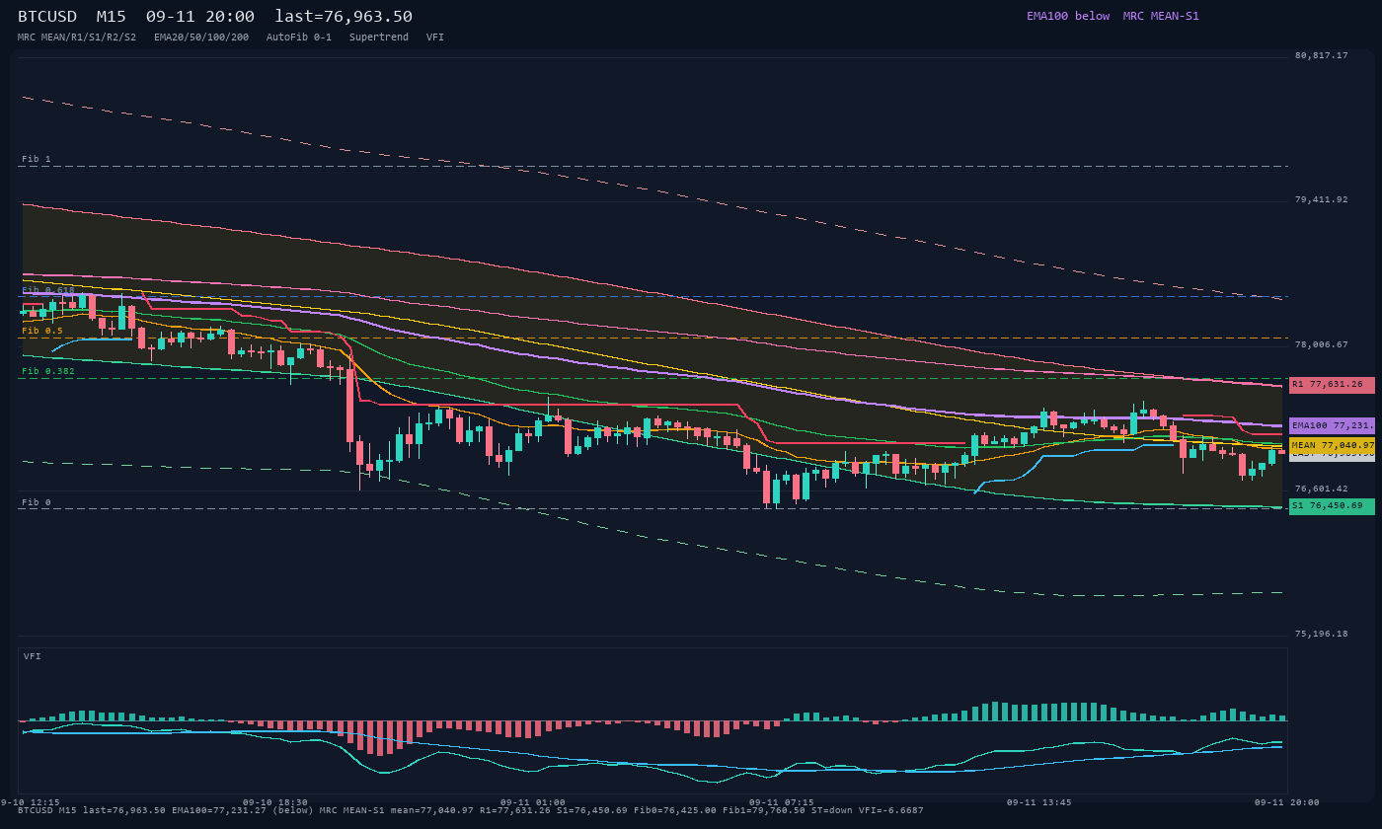Click the AutoFib 0-1 legend label
Viewport: 1382px width, 829px height.
pos(299,38)
